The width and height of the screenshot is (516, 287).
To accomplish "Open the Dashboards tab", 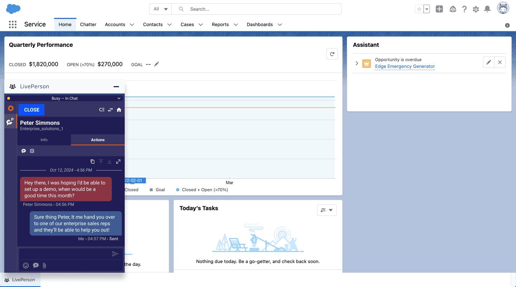I will pos(260,24).
